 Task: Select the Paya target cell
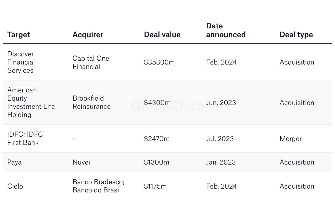(x=15, y=162)
